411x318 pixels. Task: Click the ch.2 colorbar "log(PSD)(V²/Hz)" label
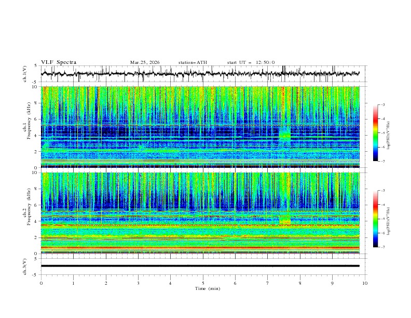(x=389, y=221)
